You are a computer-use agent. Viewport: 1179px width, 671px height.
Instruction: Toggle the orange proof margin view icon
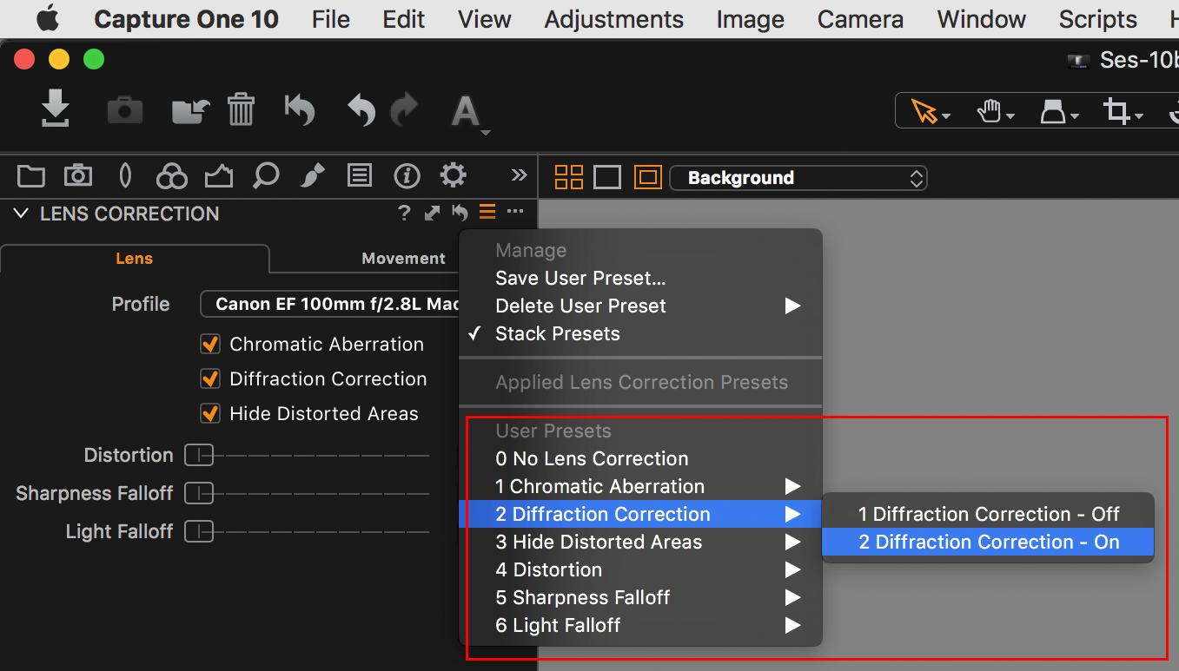[x=648, y=177]
